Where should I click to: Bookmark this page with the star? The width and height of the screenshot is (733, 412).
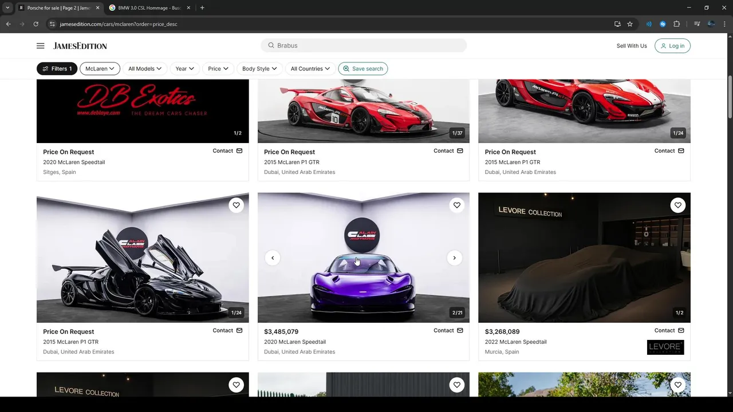(x=630, y=24)
